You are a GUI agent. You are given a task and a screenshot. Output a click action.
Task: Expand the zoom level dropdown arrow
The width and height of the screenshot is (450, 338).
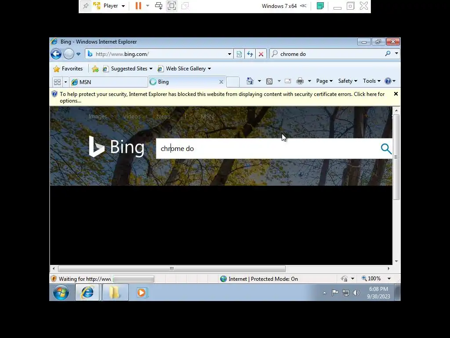point(389,279)
